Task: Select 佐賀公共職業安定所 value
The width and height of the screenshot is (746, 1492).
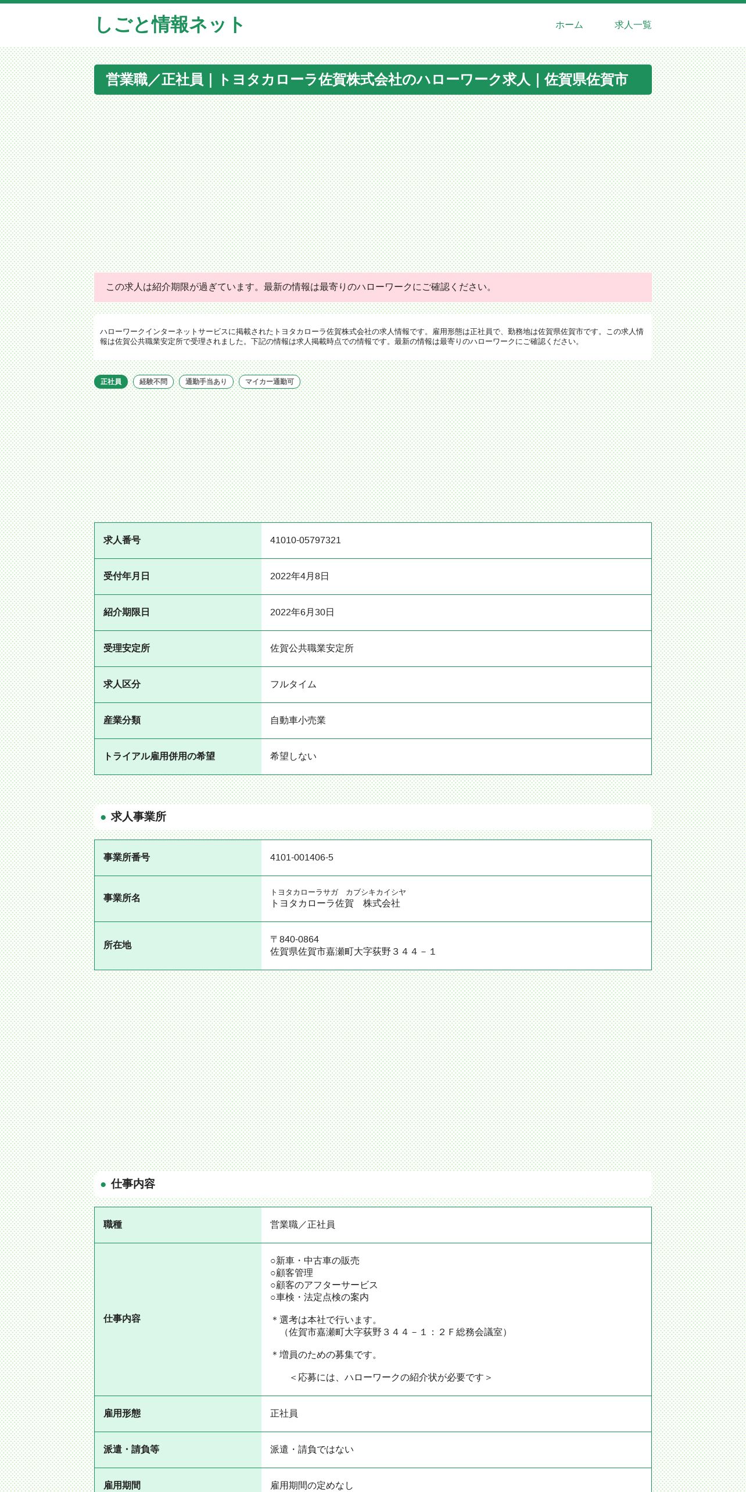Action: (312, 648)
